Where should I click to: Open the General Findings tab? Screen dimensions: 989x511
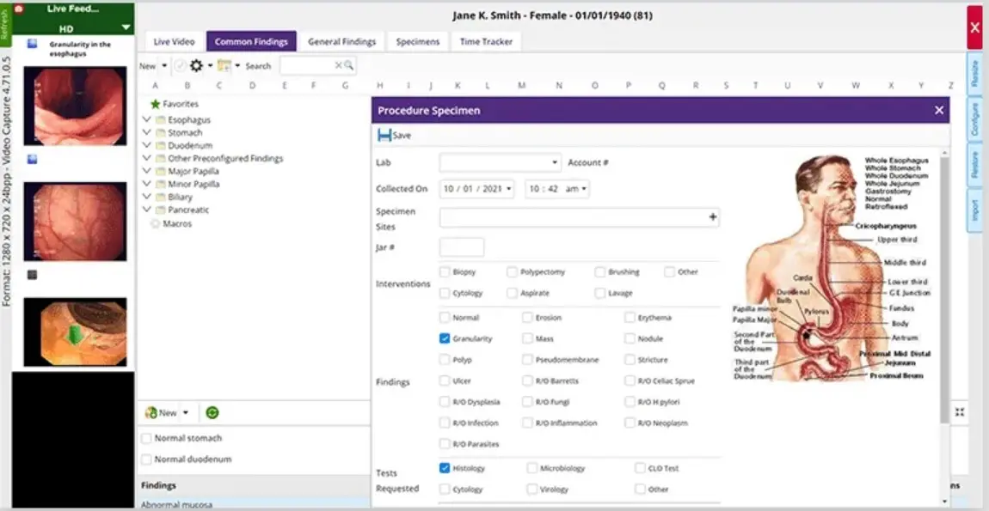[x=344, y=40]
